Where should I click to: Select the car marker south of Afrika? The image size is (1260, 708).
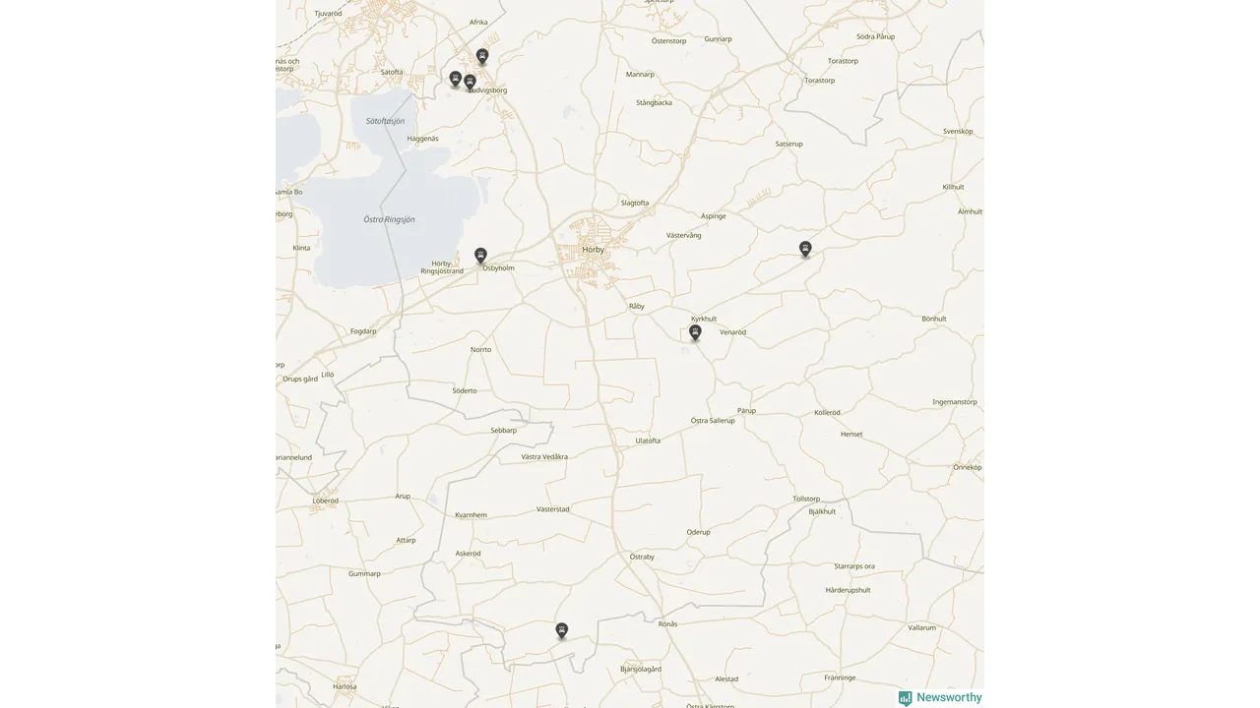pyautogui.click(x=482, y=56)
